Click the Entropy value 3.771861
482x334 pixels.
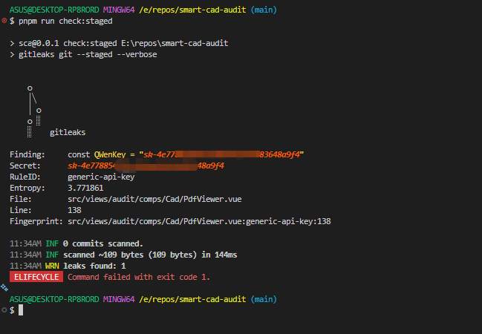(x=85, y=188)
